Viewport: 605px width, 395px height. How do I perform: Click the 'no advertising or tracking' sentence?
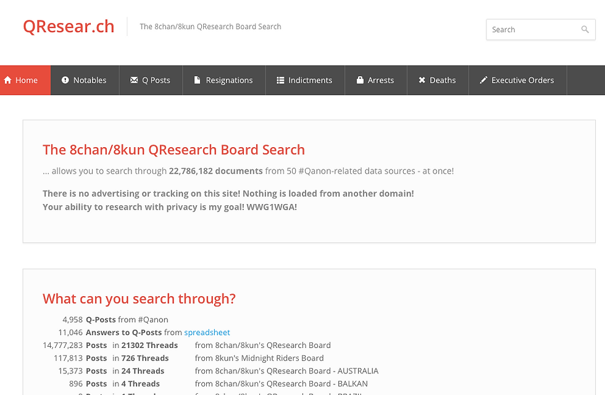click(x=228, y=193)
